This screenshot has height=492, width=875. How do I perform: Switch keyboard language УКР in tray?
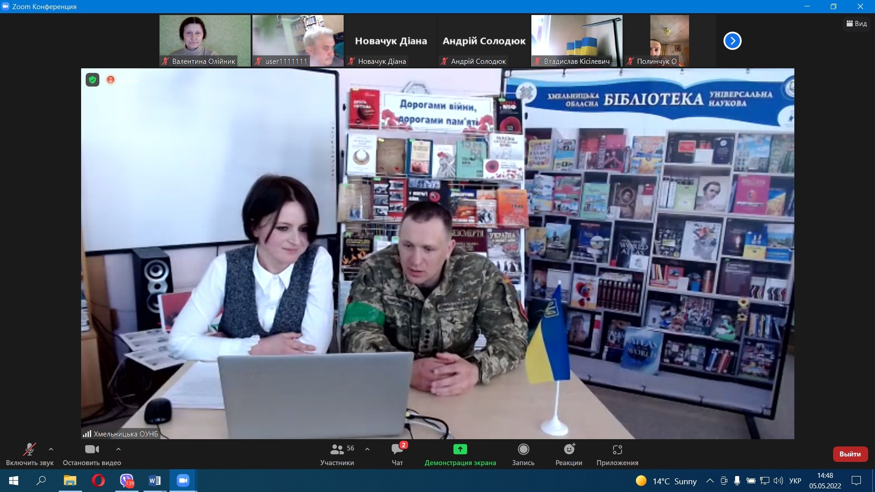(x=795, y=481)
